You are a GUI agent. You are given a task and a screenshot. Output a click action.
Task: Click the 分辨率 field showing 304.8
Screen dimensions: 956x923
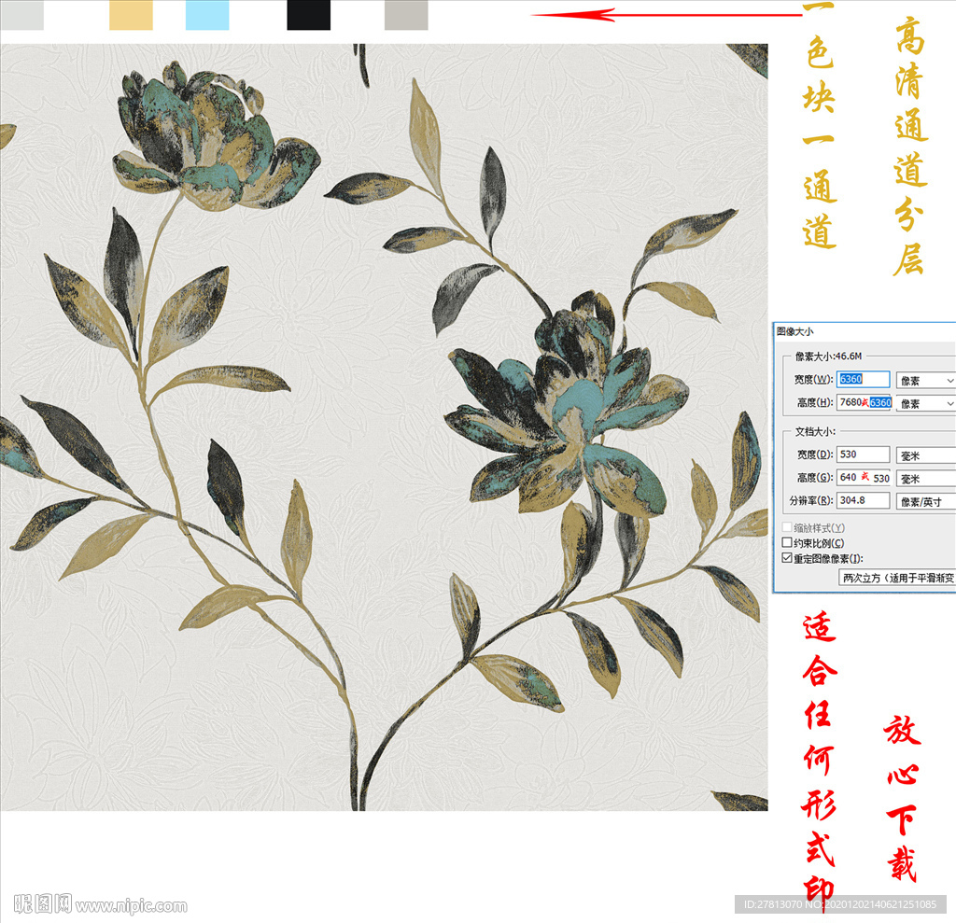[863, 500]
